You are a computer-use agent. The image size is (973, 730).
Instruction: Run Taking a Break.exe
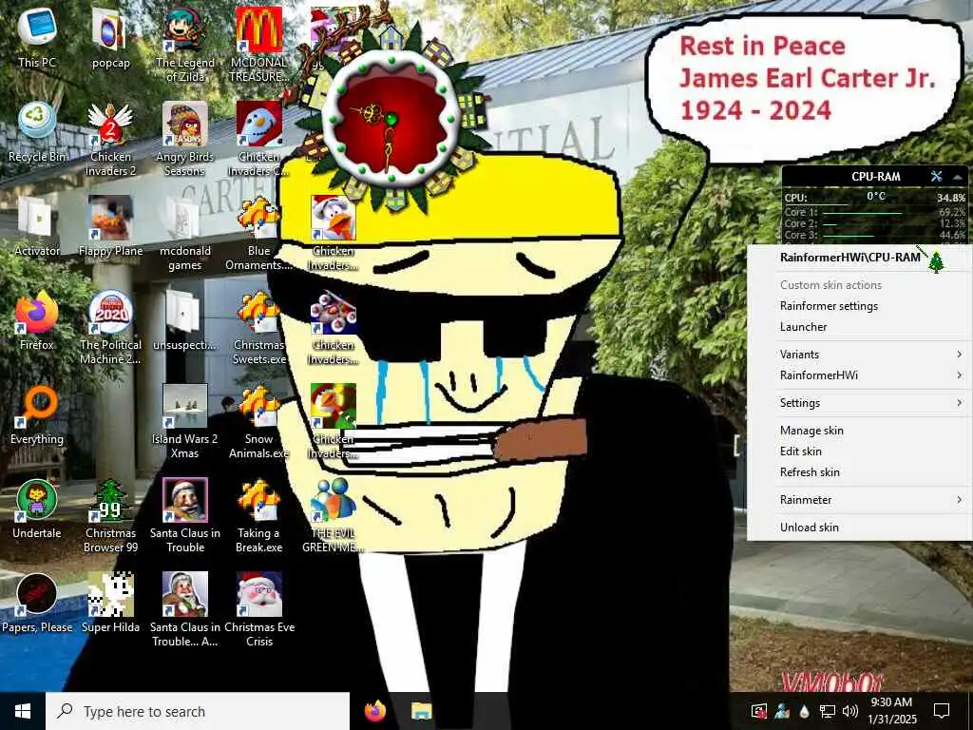tap(258, 515)
